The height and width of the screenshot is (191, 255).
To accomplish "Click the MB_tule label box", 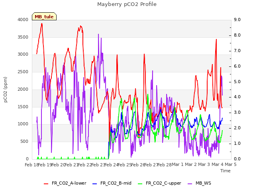I will coord(44,16).
